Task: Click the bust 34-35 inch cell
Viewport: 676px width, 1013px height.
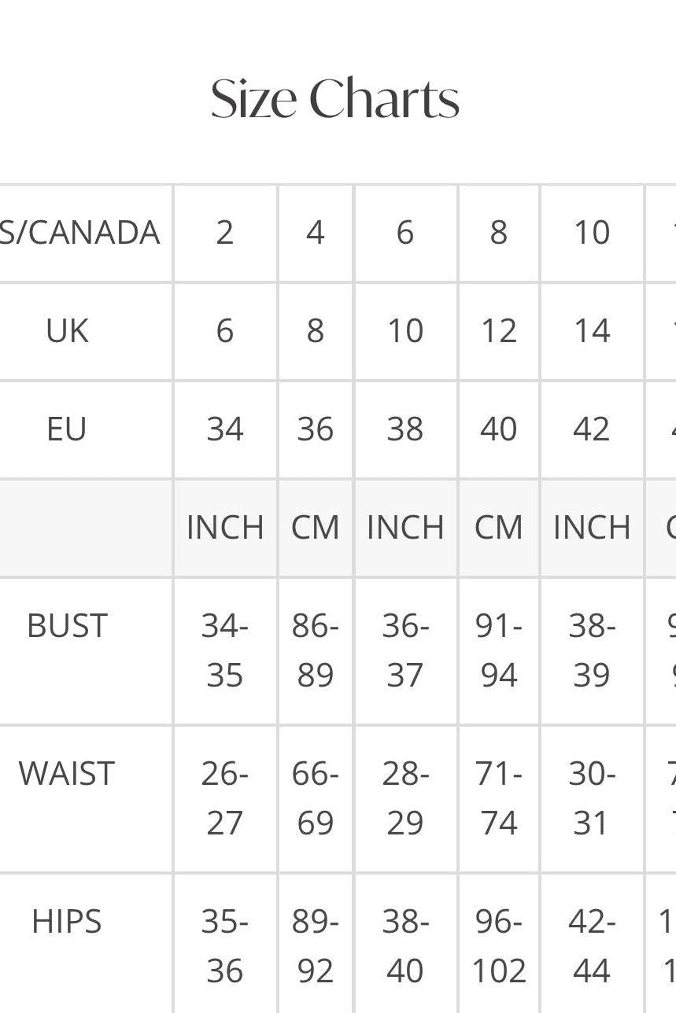Action: 225,650
